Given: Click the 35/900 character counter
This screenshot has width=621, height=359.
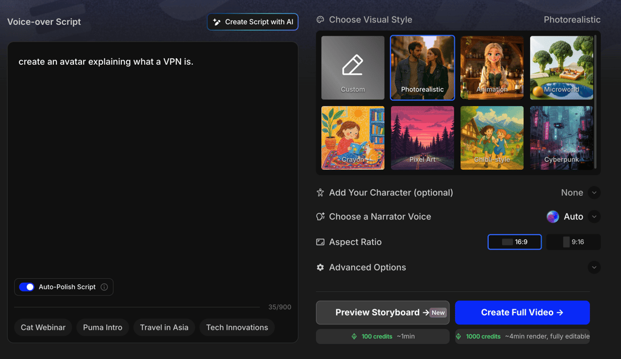Looking at the screenshot, I should [x=280, y=307].
